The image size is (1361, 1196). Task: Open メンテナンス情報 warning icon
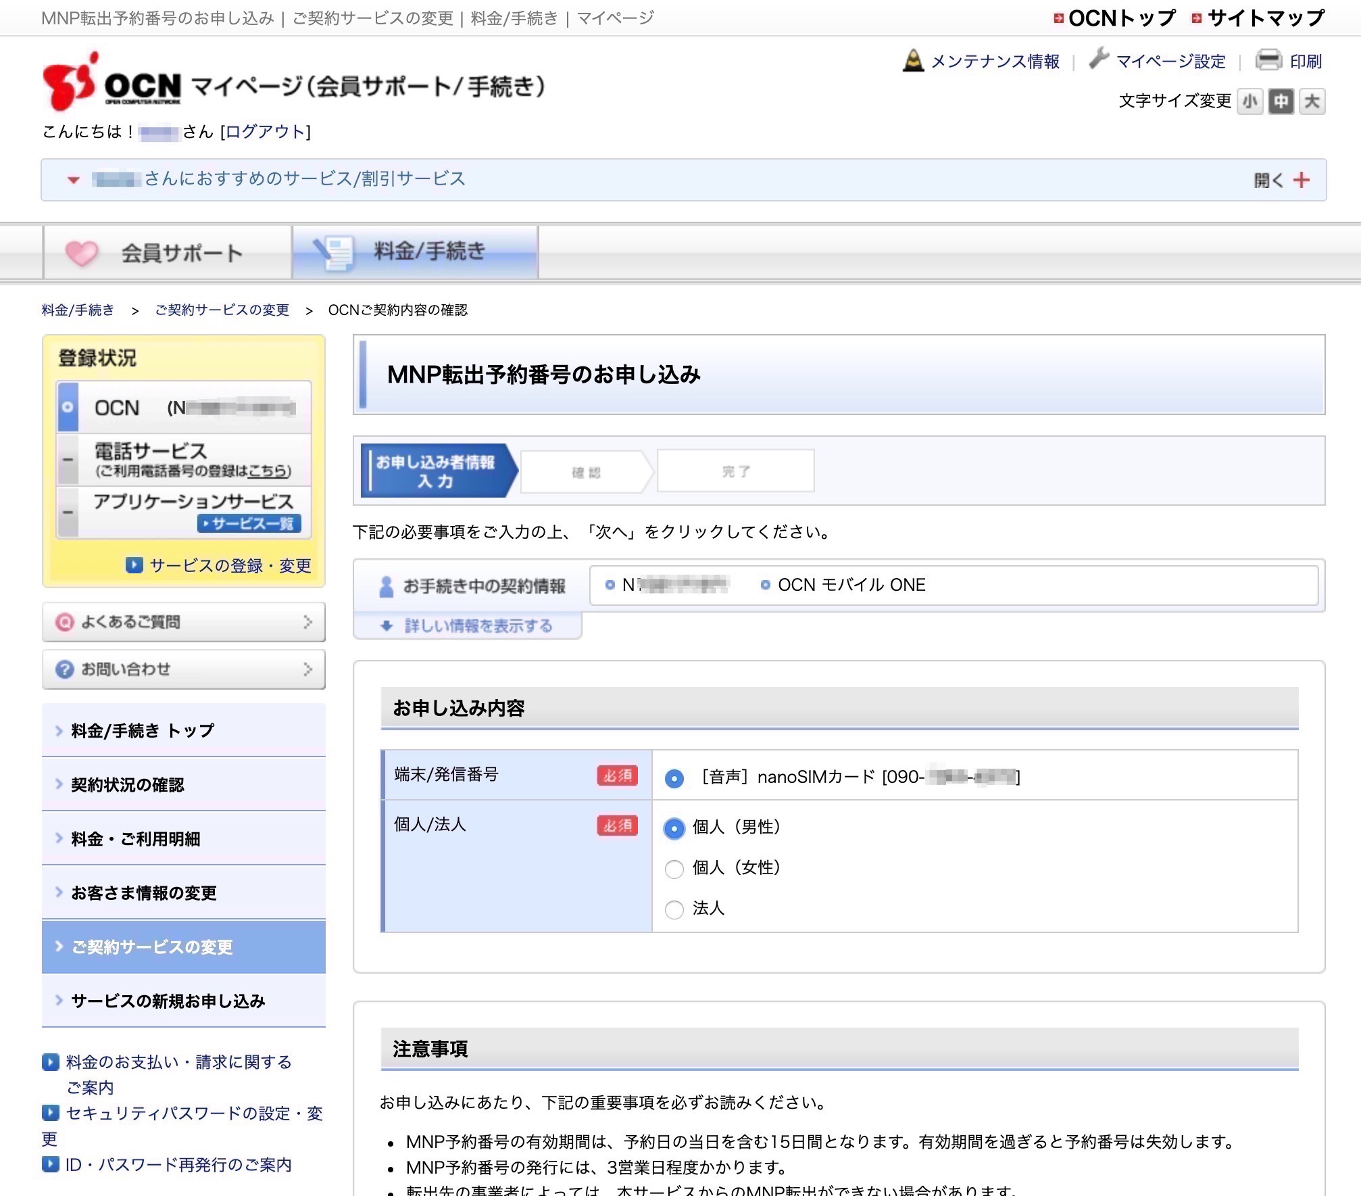click(x=913, y=61)
